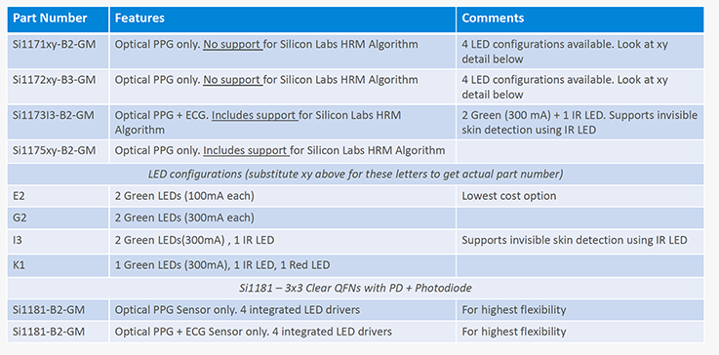Click 'Optical PPG + ECG Sensor only' features cell

tap(283, 332)
